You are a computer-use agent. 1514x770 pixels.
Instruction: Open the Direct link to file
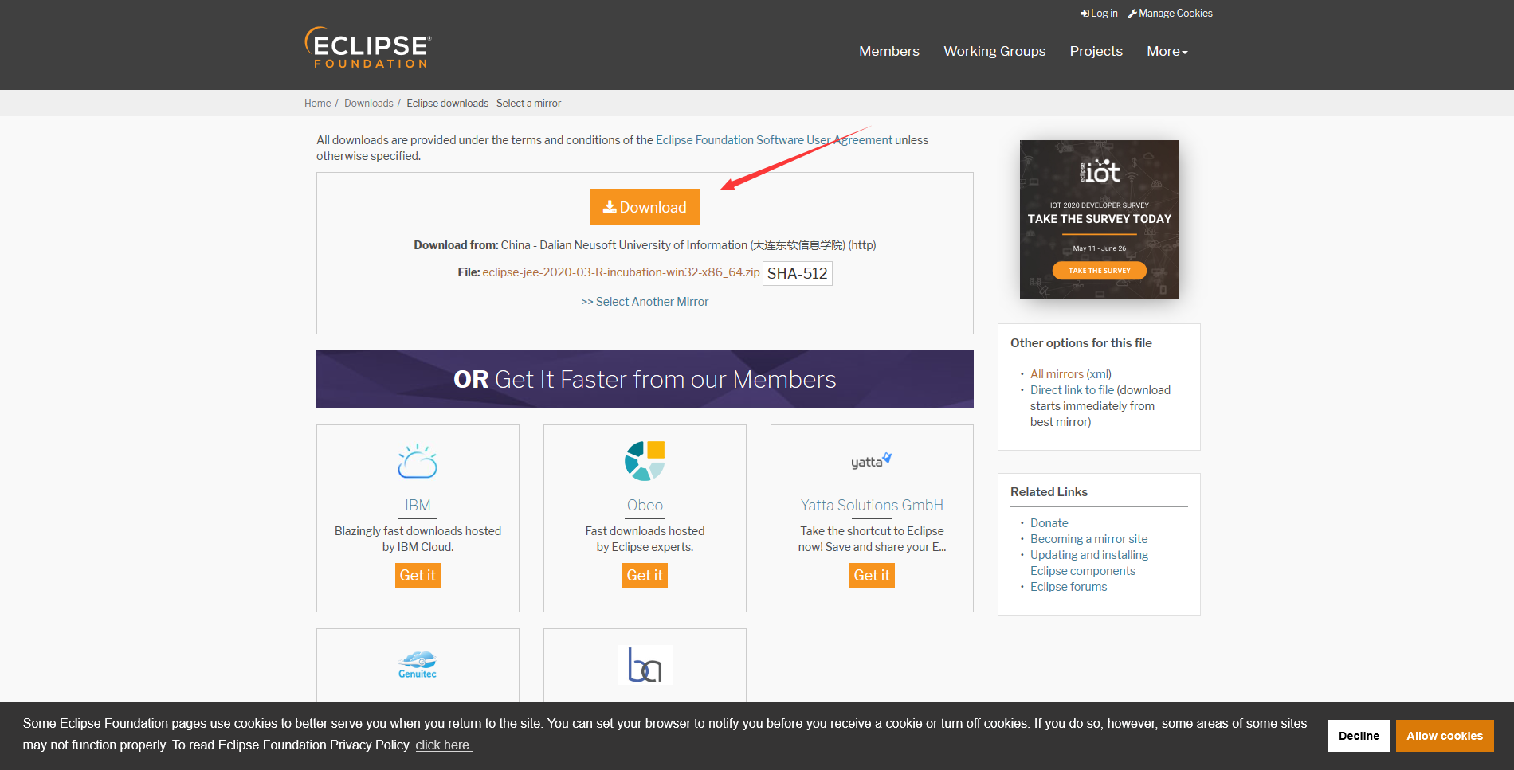[x=1072, y=390]
